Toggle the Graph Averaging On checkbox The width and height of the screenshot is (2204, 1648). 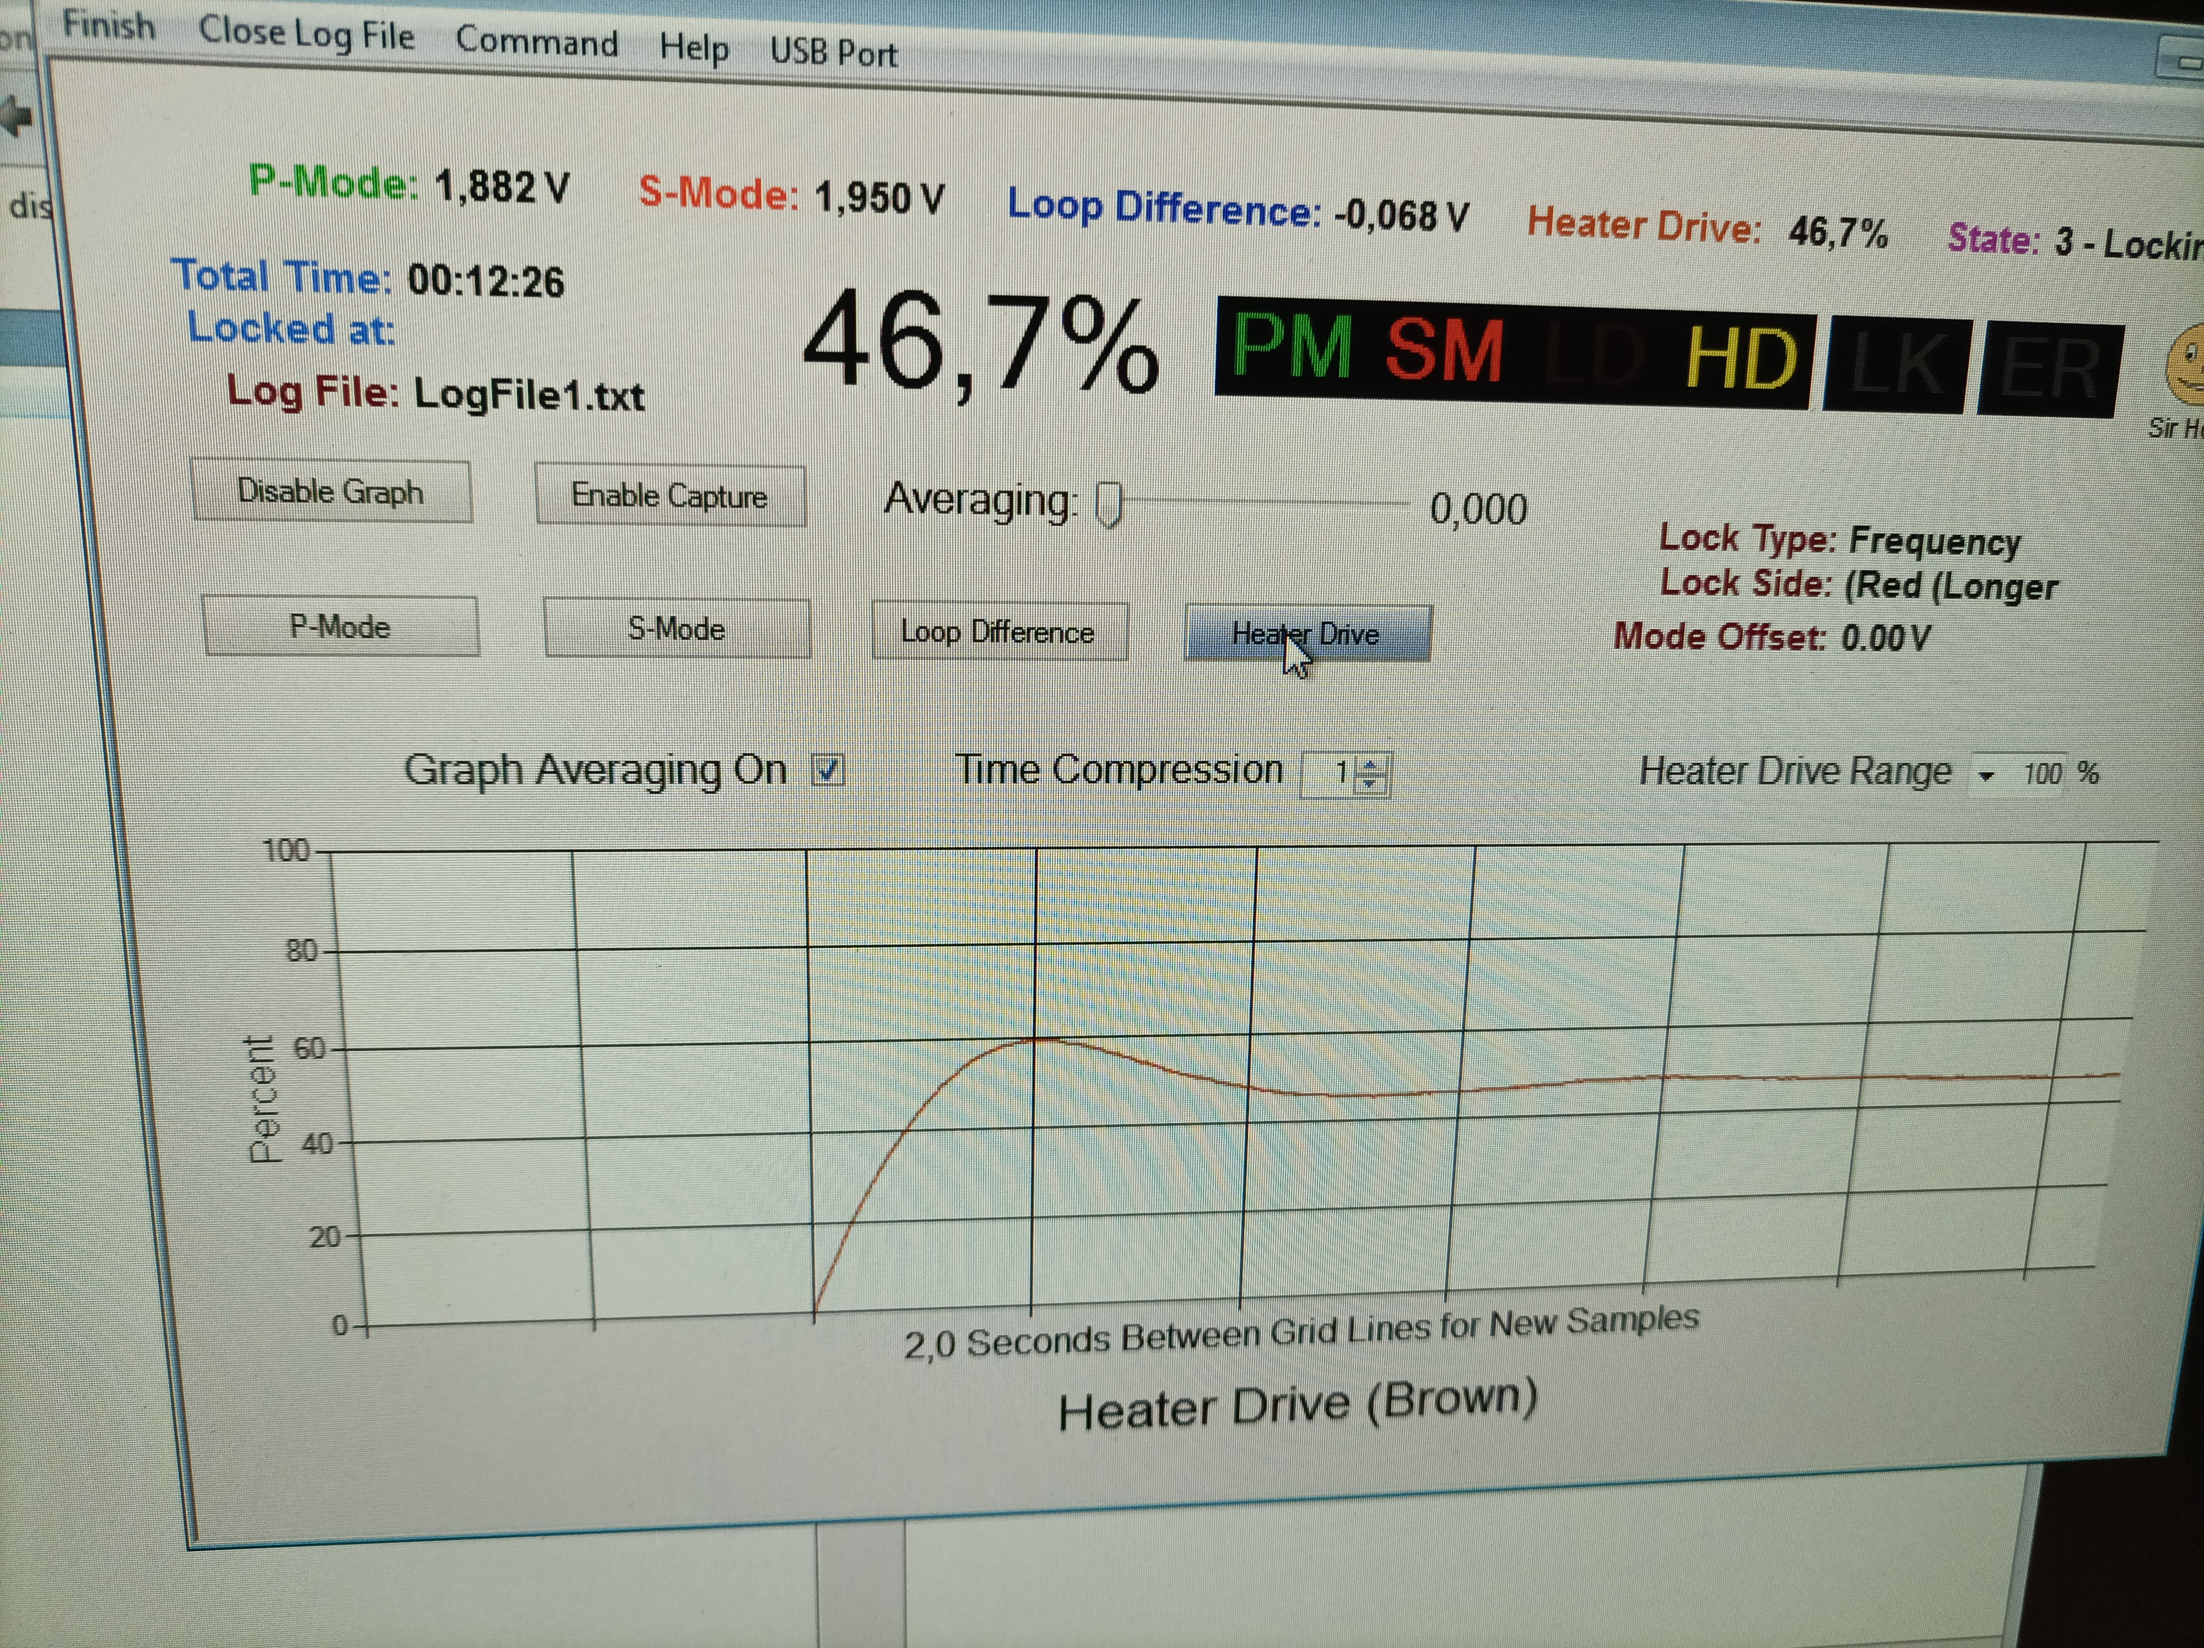click(x=828, y=769)
